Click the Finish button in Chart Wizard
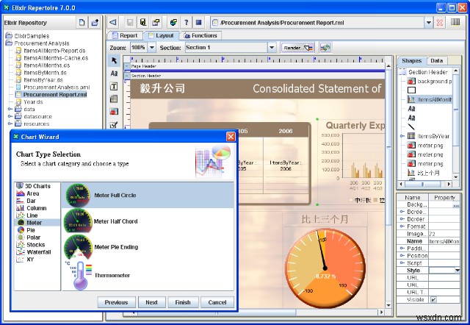 point(183,302)
